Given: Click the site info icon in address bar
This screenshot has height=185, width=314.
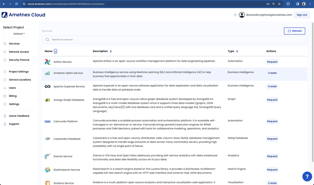Looking at the screenshot, I should pos(24,4).
